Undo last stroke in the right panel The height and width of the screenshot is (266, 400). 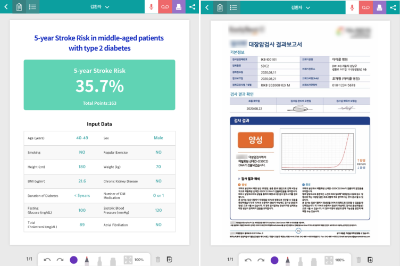click(x=248, y=260)
